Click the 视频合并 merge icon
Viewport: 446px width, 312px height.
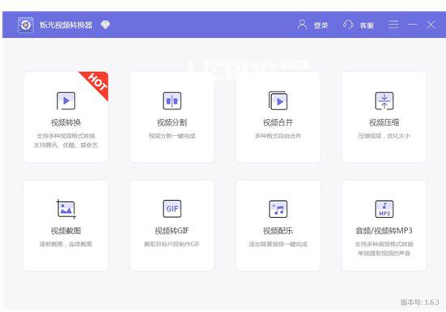coord(278,100)
